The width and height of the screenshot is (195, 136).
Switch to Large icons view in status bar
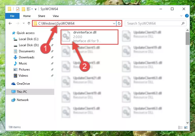point(186,127)
